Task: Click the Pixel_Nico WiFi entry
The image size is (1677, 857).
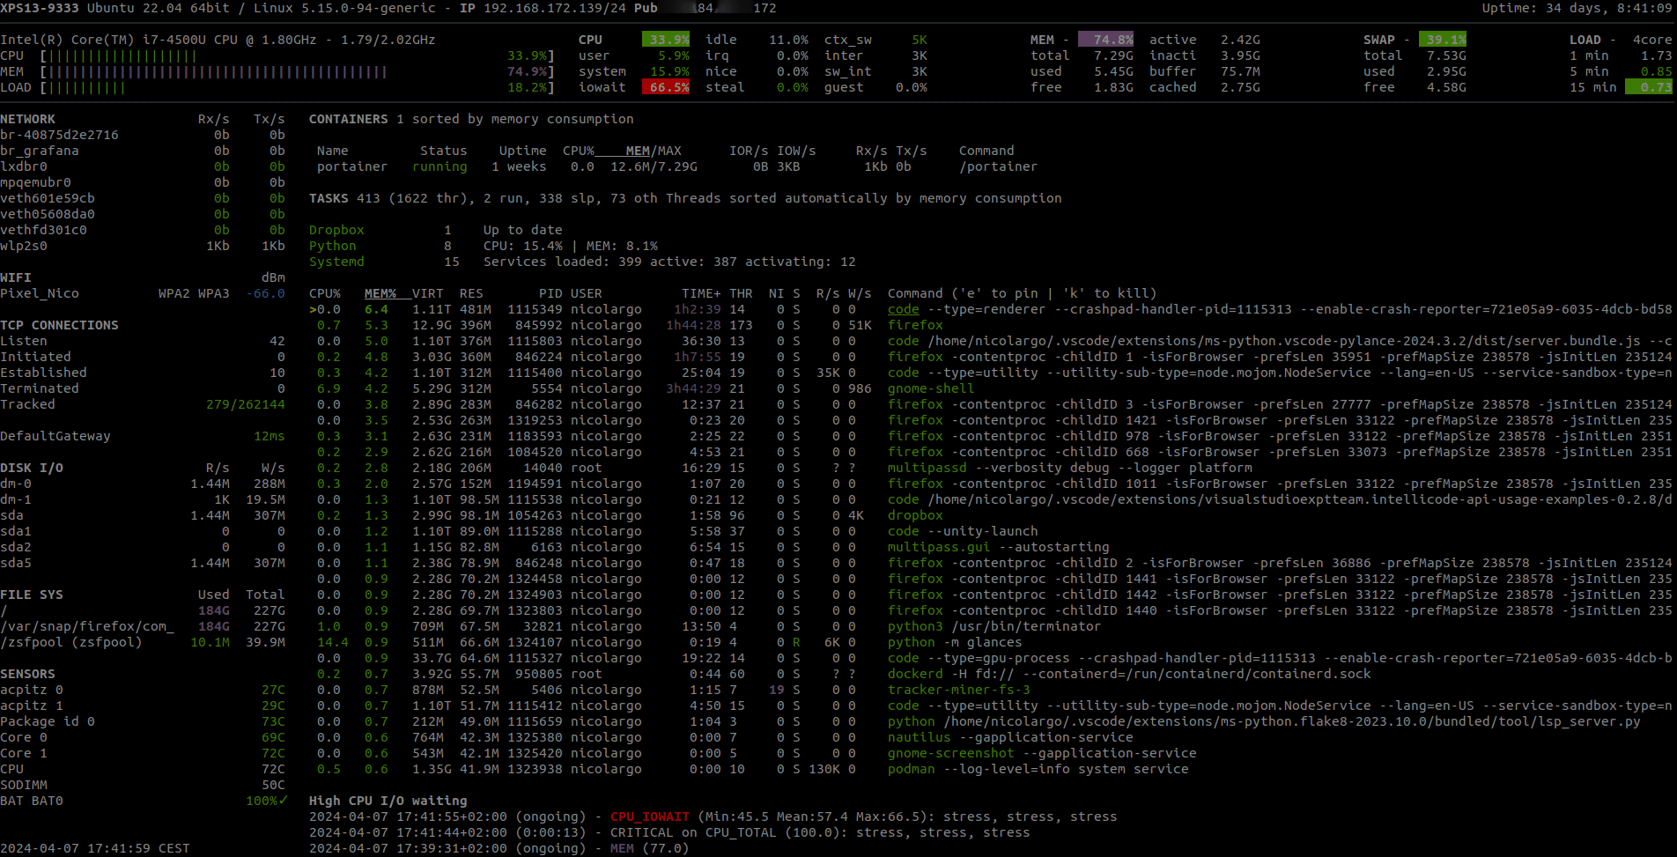Action: (40, 292)
